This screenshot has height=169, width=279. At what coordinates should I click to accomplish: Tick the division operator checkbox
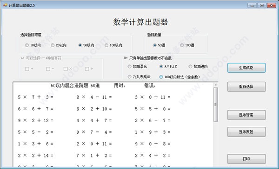87,69
